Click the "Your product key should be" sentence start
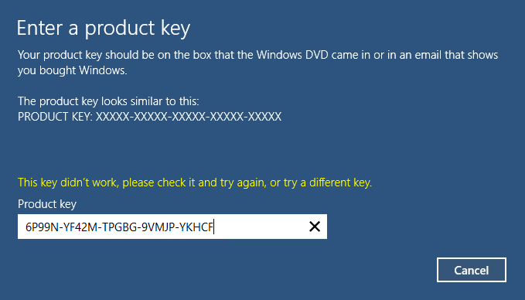Screen dimensions: 525x300 79,55
